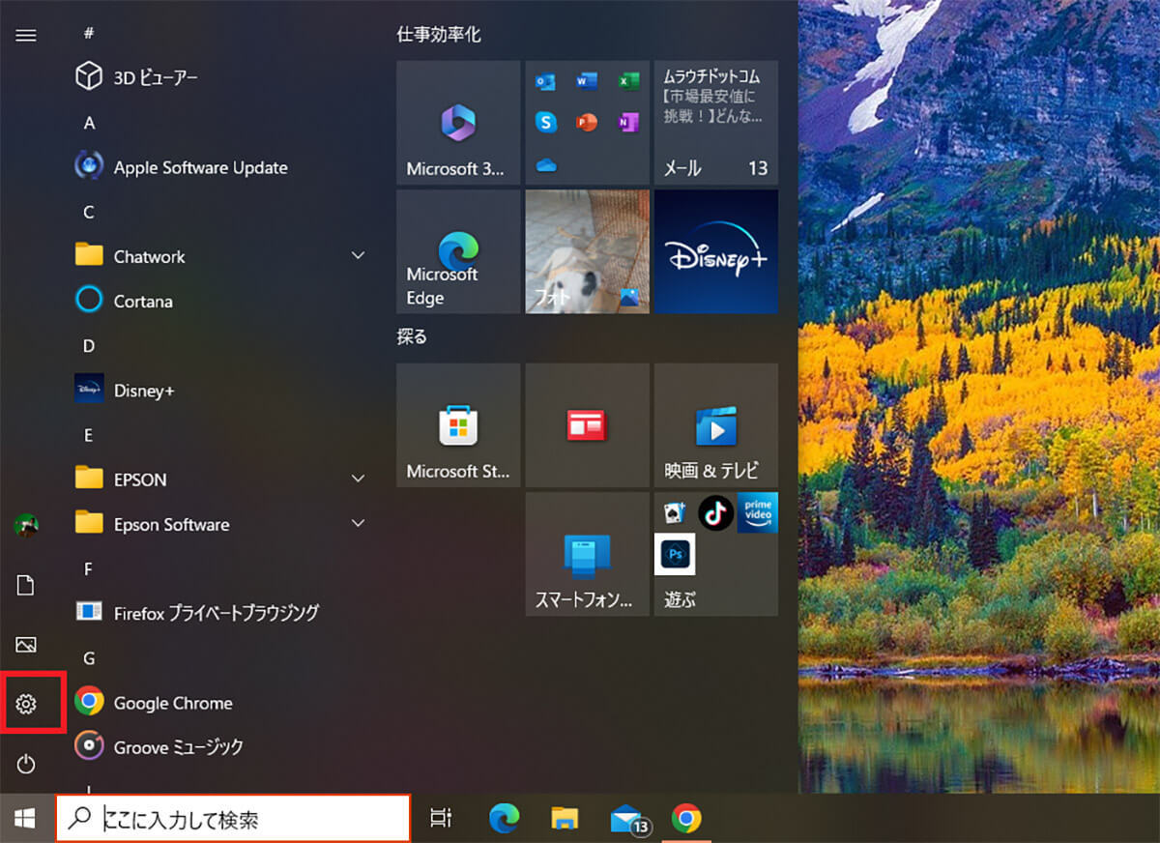Open the スマートフォン連携 tile
1160x843 pixels.
(x=587, y=554)
